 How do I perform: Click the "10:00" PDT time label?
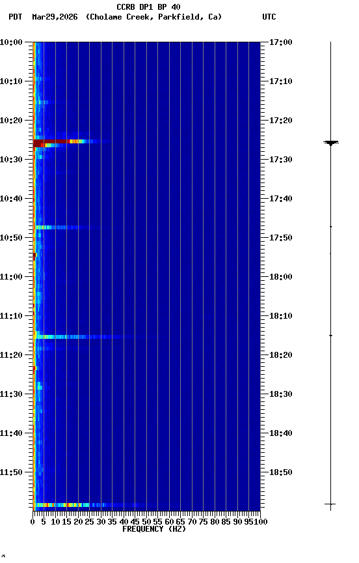click(11, 42)
